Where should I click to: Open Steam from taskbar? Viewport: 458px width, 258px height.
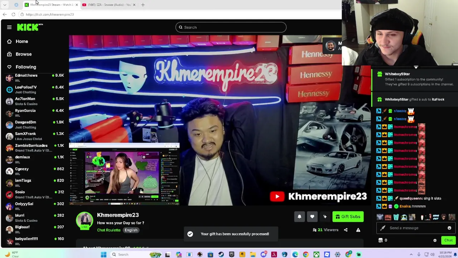click(221, 254)
